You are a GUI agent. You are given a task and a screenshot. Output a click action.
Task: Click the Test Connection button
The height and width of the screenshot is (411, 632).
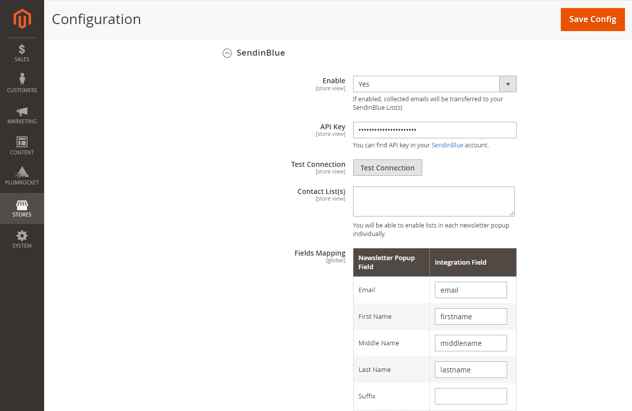pos(387,168)
